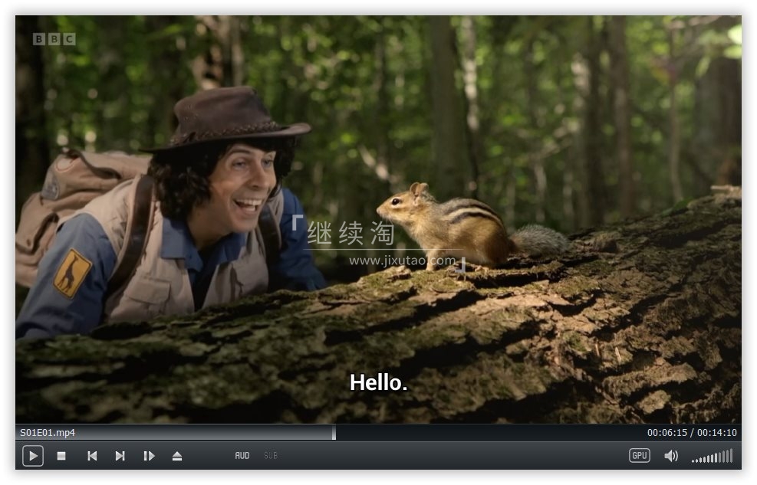This screenshot has height=485, width=757.
Task: Click the speaker icon to adjust volume
Action: point(671,456)
